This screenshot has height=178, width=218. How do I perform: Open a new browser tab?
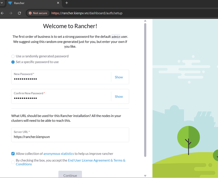coord(67,3)
